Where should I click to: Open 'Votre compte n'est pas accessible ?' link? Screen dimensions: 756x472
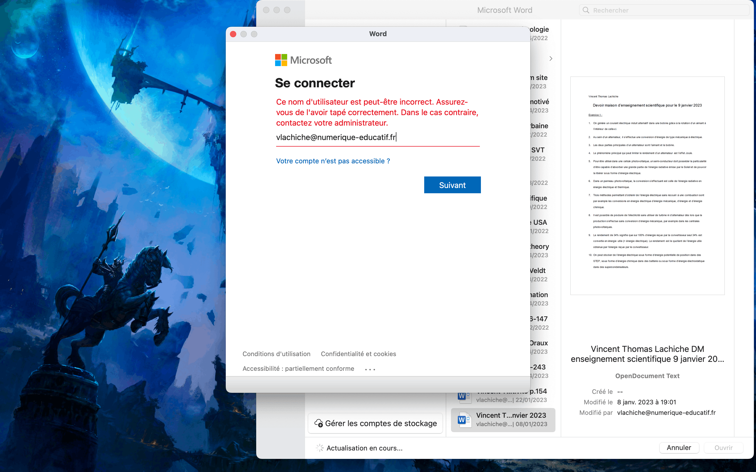pos(333,161)
